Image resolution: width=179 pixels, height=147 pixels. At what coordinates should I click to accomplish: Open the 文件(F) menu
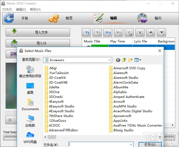(x=7, y=9)
